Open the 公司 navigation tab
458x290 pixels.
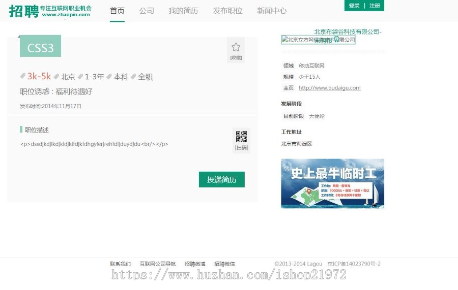(147, 11)
